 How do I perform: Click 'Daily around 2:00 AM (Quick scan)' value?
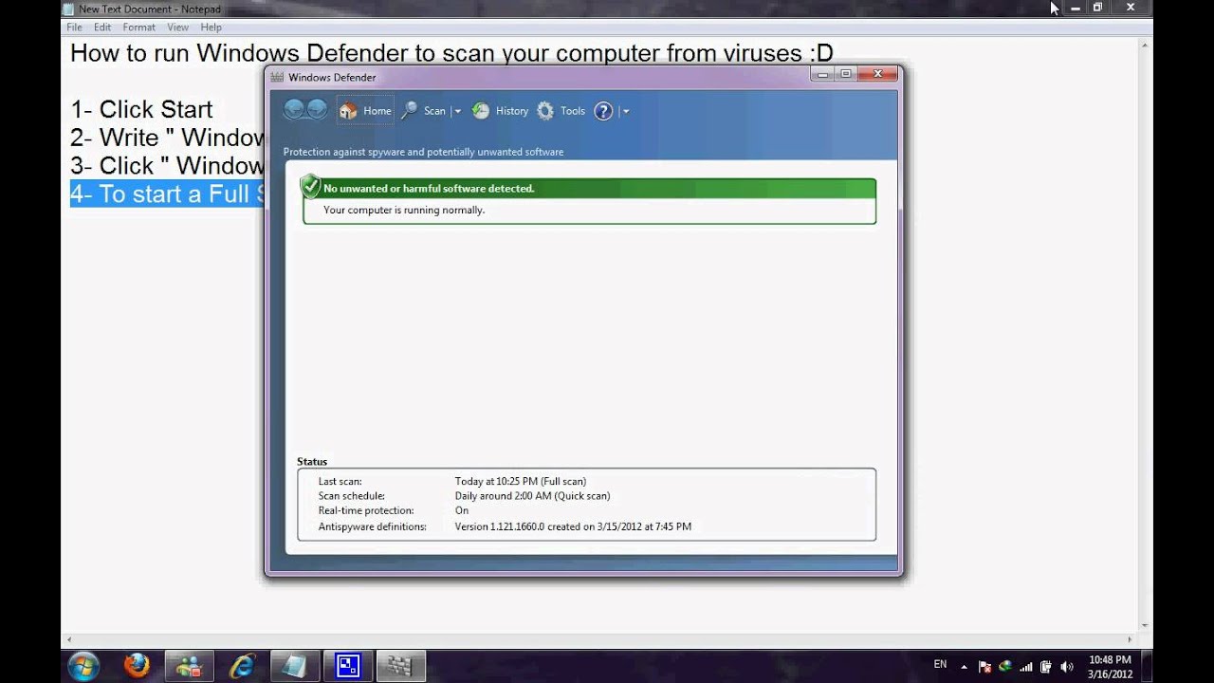point(532,496)
